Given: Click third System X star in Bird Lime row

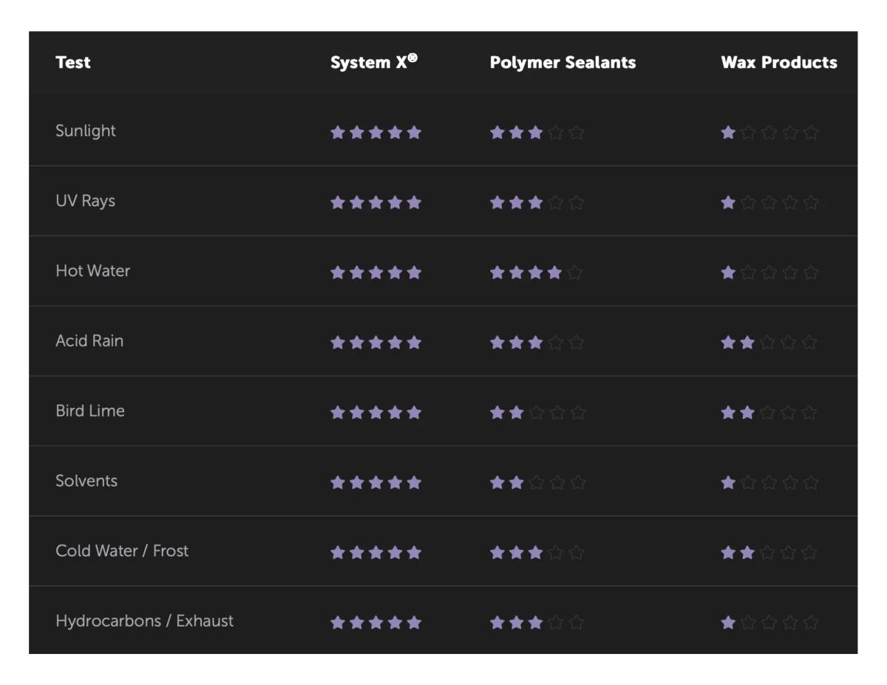Looking at the screenshot, I should click(376, 412).
